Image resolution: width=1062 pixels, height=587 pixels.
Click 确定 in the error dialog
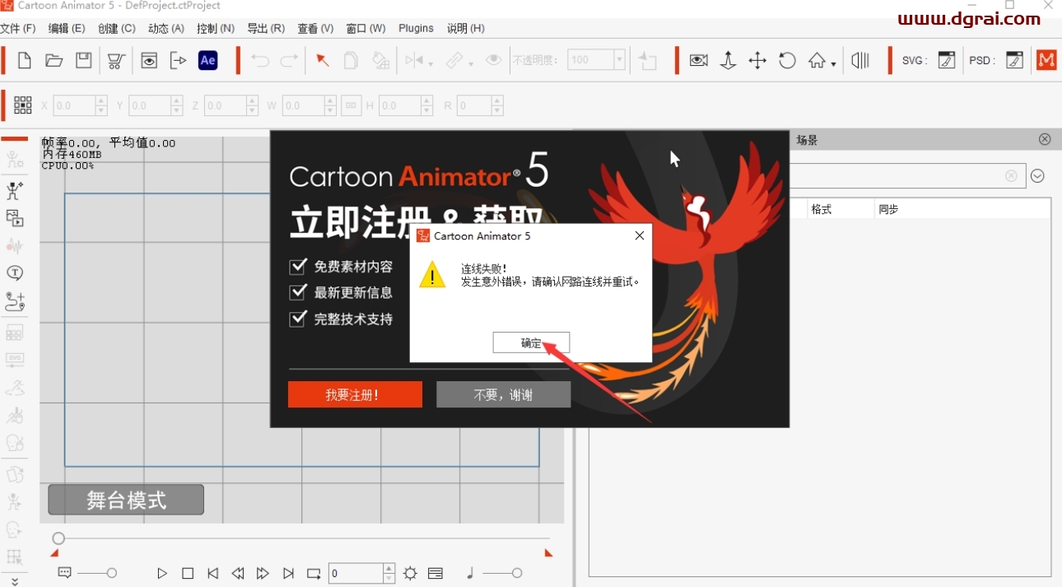[531, 342]
